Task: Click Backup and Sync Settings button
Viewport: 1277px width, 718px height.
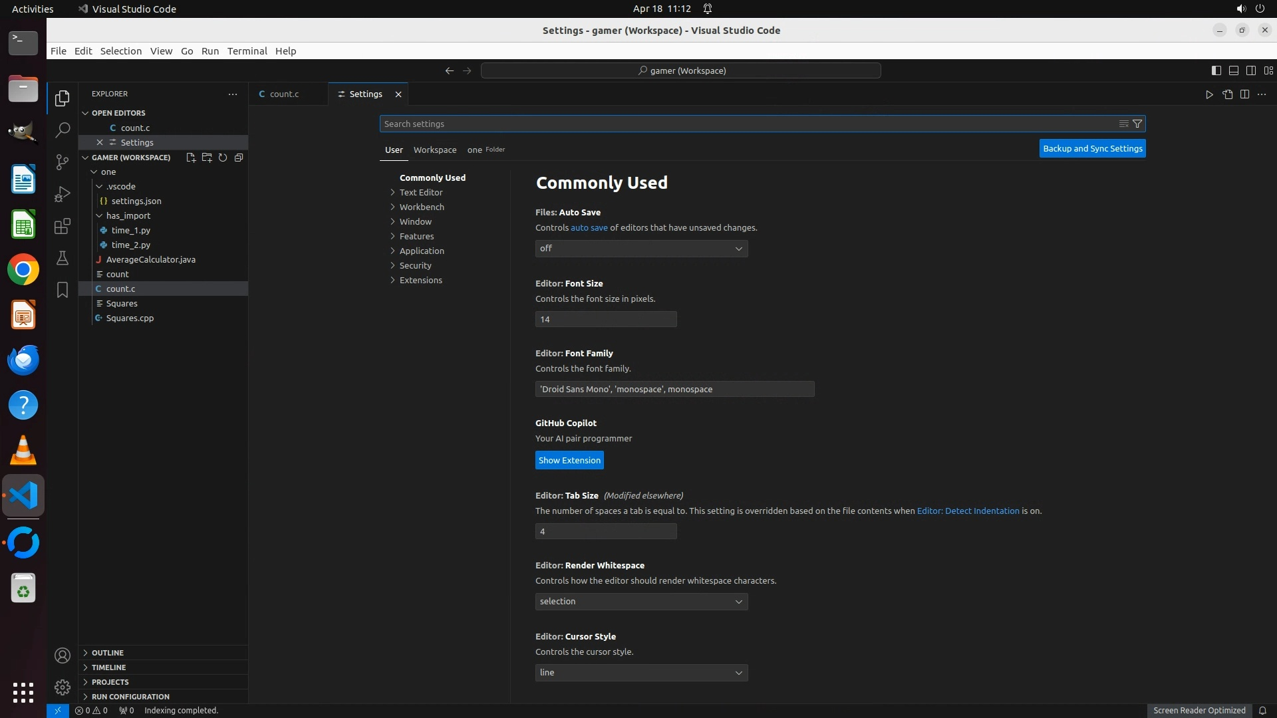Action: [x=1092, y=148]
